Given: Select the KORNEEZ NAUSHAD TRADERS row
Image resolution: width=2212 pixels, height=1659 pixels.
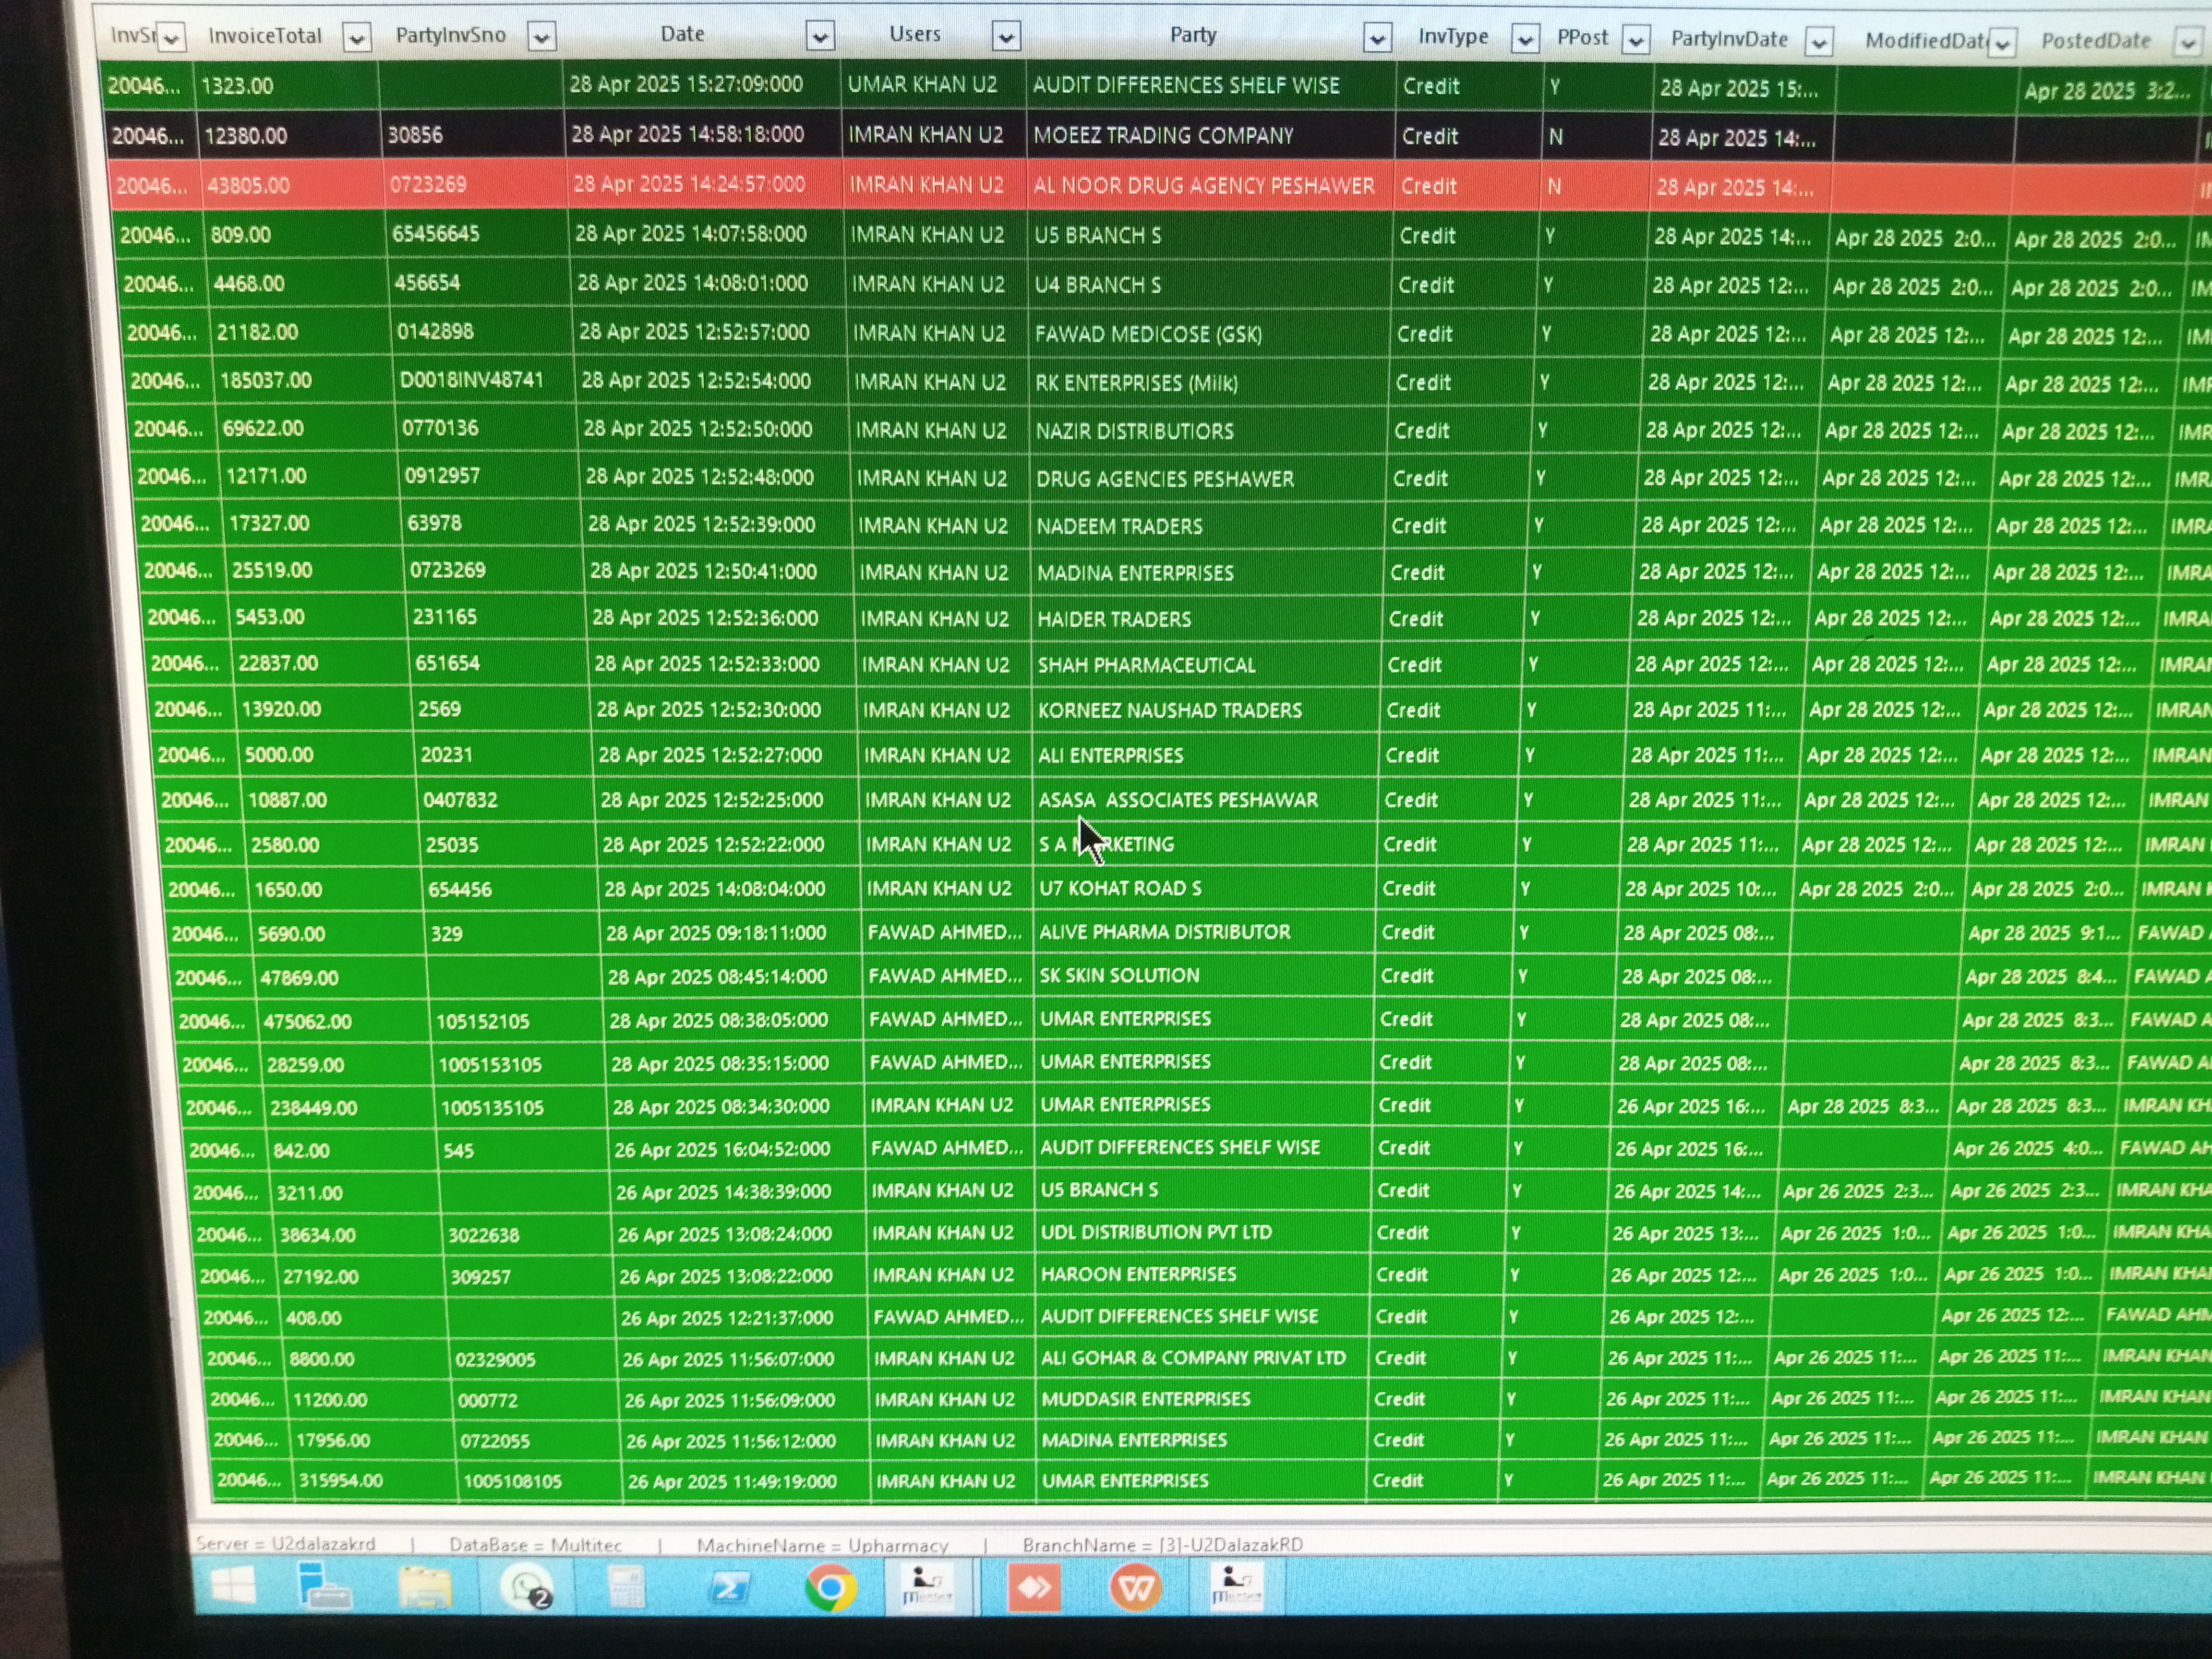Looking at the screenshot, I should [x=1169, y=711].
